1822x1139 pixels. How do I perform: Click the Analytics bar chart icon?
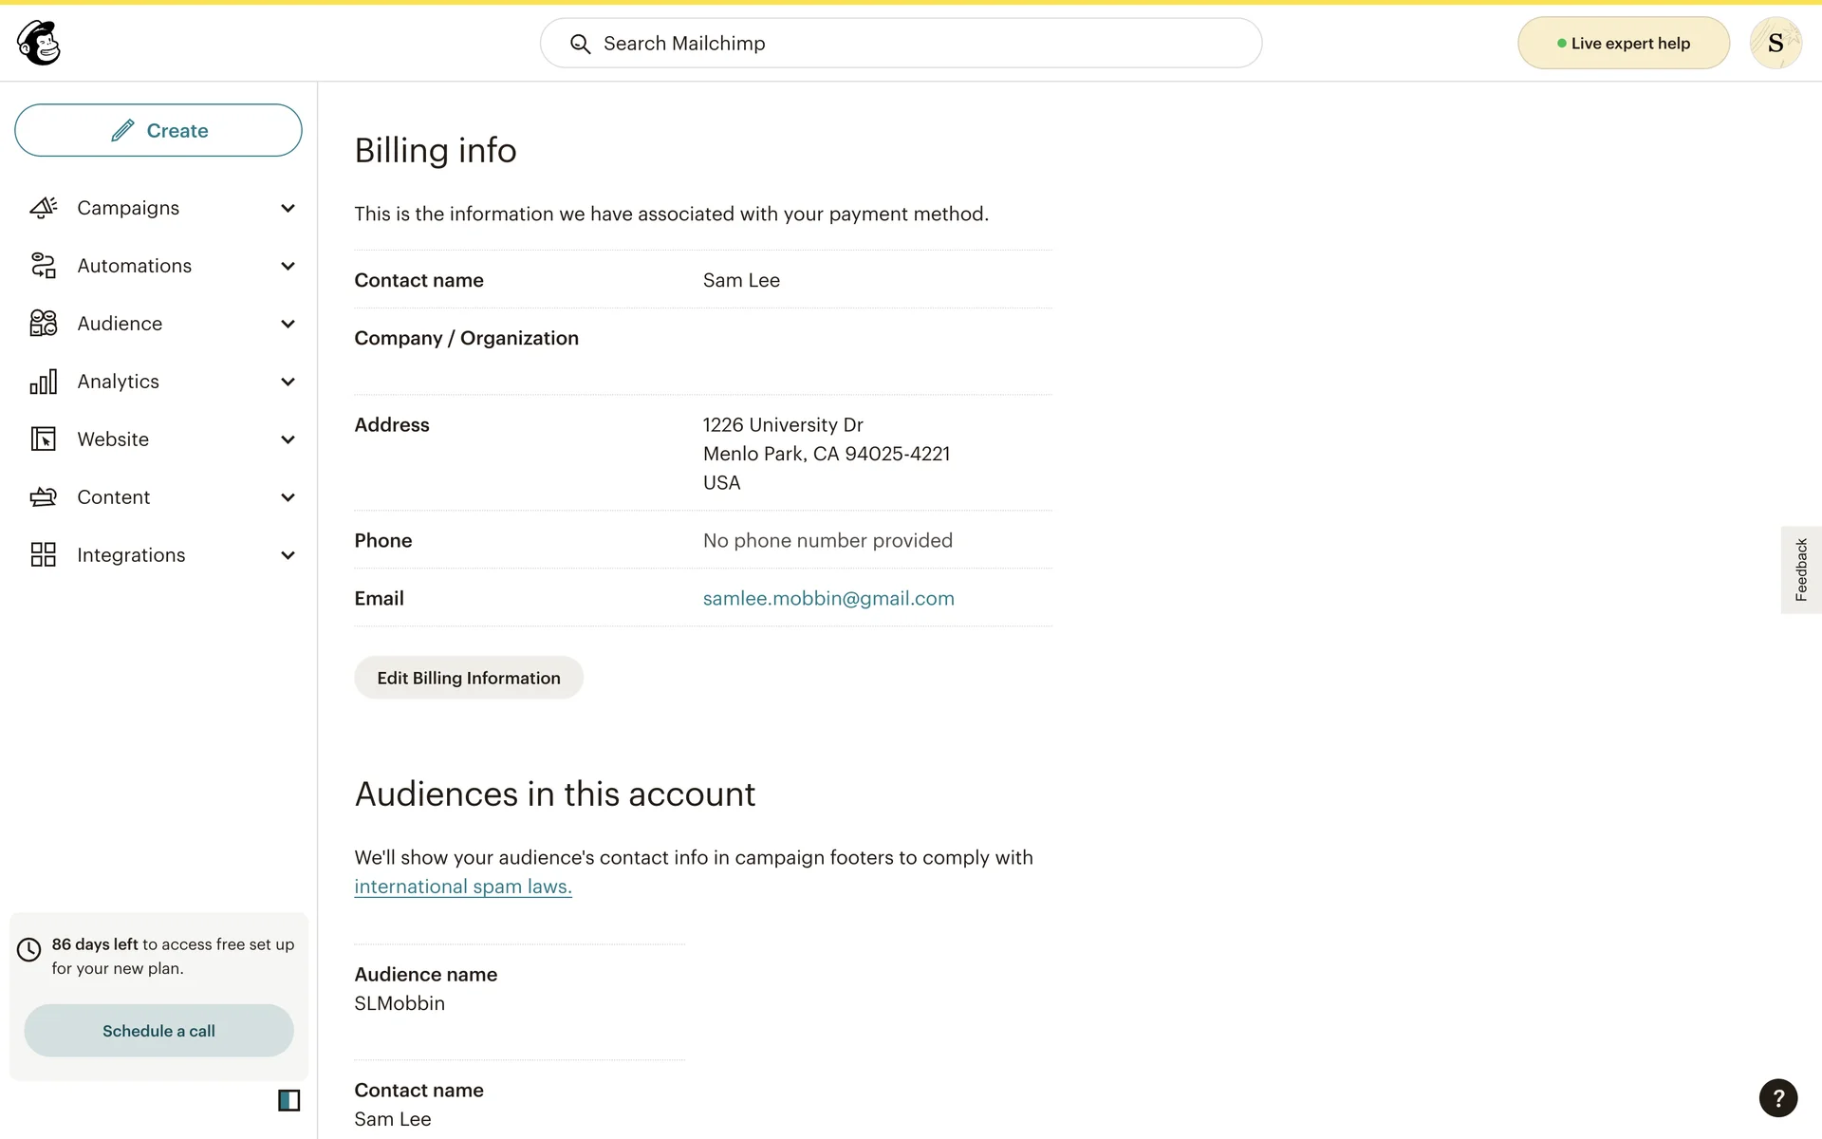[x=44, y=382]
